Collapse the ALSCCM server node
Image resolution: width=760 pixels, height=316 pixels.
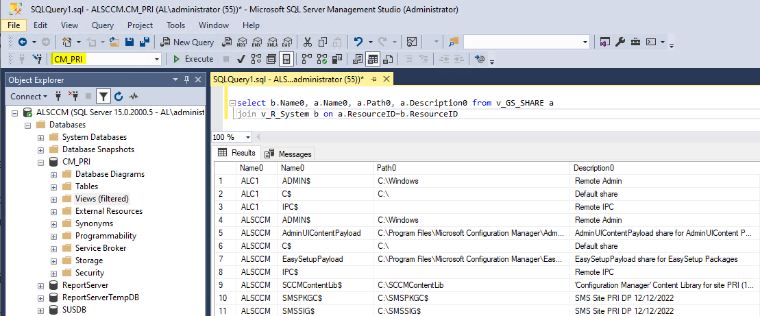tap(14, 113)
